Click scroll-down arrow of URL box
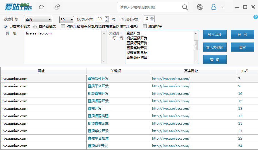Viewport: 258px width, 150px height. (x=104, y=61)
